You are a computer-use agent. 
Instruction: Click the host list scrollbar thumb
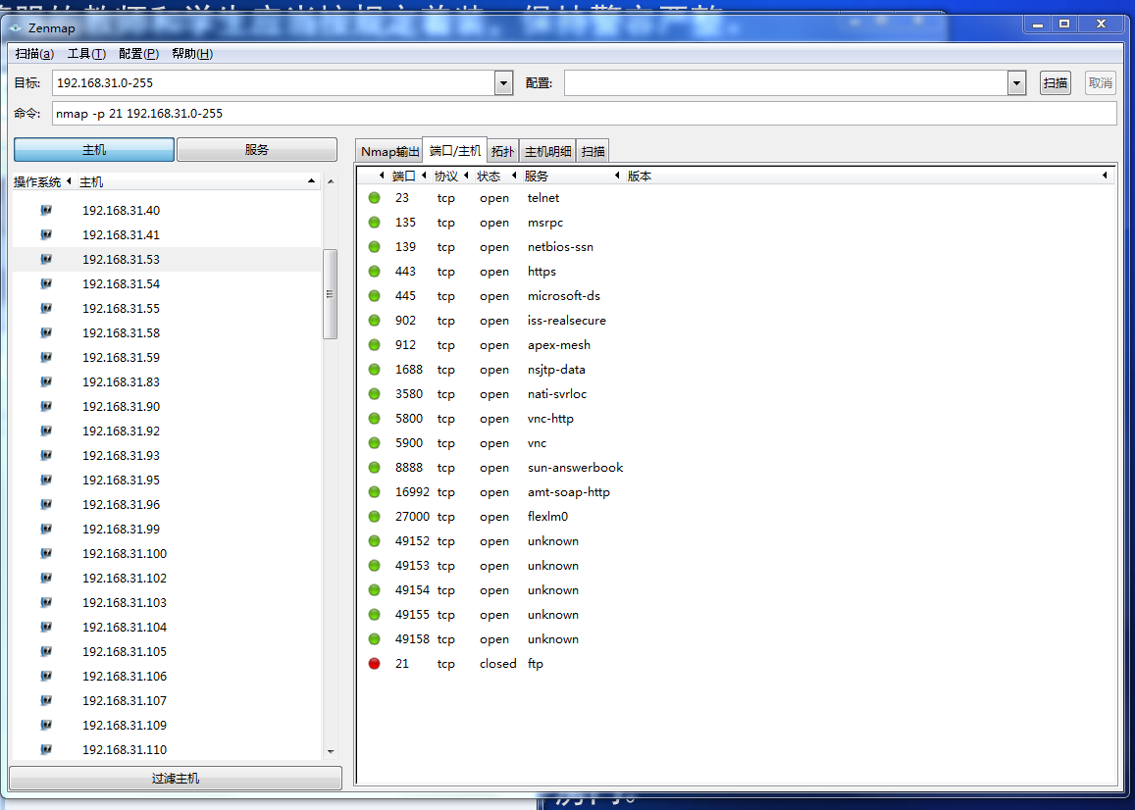click(330, 294)
